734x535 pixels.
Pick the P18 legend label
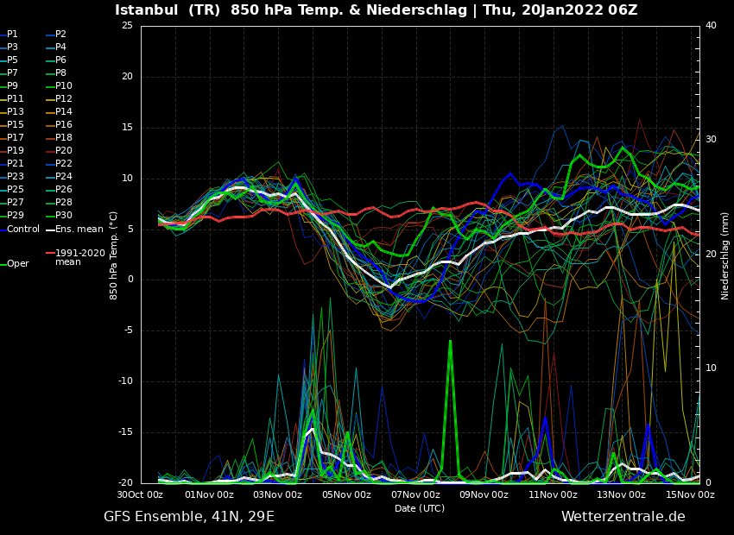coord(60,137)
